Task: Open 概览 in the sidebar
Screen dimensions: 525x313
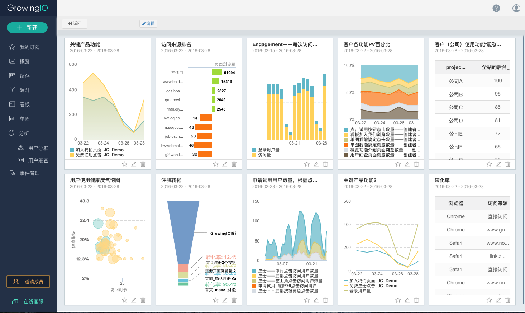Action: tap(24, 62)
